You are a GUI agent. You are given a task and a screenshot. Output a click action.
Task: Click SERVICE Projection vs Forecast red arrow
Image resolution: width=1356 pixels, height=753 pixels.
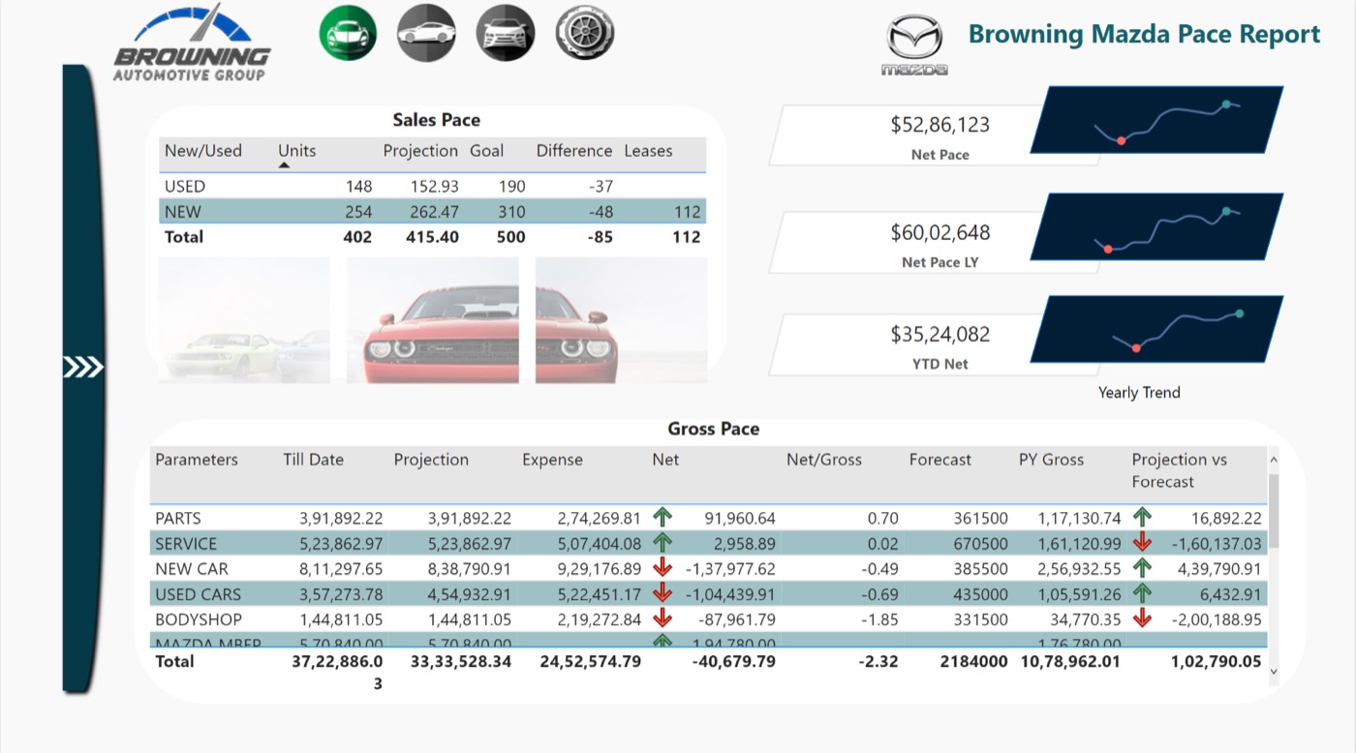tap(1143, 543)
